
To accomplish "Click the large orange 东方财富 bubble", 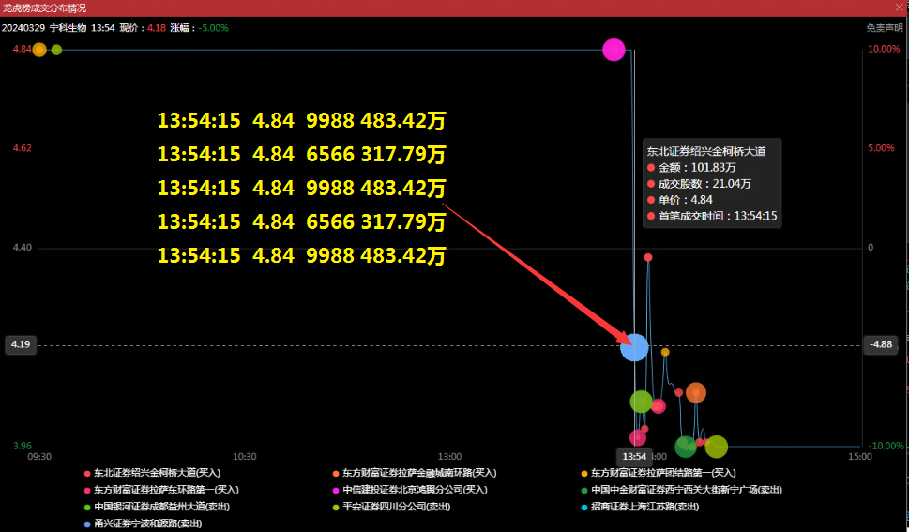I will point(696,393).
